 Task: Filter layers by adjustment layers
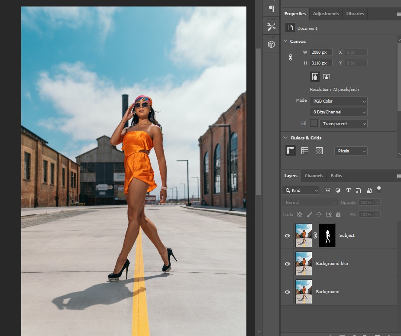click(x=338, y=190)
